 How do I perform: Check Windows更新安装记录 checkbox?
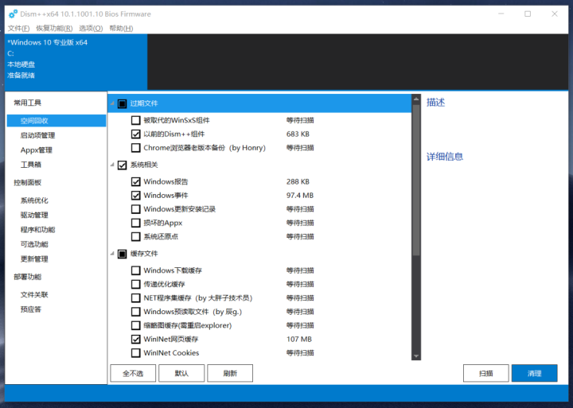click(x=135, y=209)
